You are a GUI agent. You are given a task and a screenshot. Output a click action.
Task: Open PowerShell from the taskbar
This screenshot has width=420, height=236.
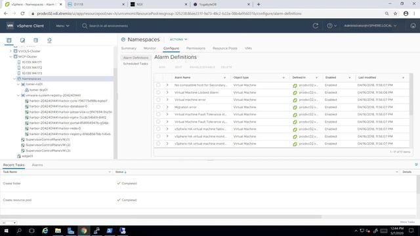(110, 231)
